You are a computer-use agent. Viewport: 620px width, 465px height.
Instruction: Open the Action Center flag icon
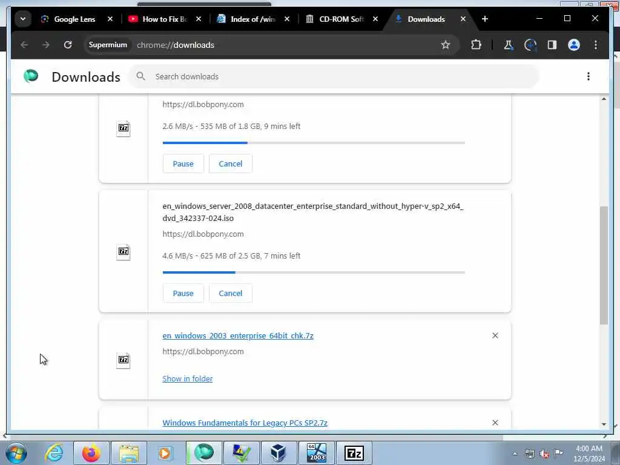[558, 453]
